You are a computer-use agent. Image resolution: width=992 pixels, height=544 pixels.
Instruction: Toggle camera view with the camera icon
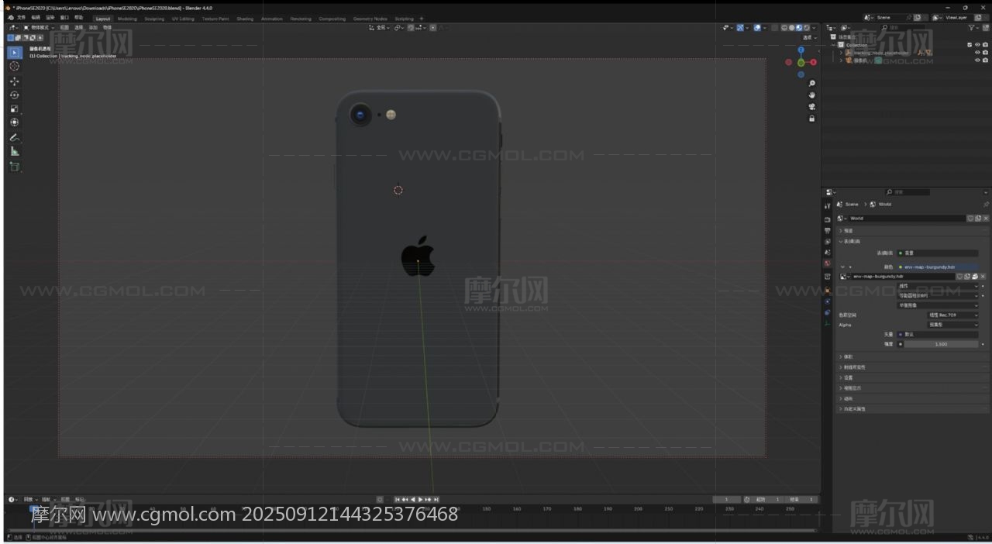811,107
